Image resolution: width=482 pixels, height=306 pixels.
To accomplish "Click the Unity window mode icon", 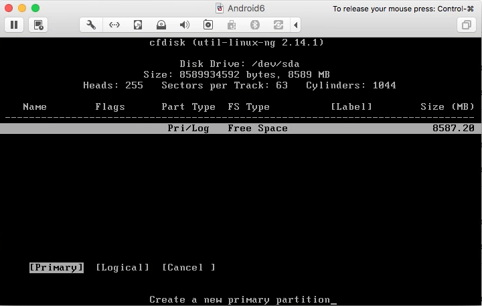I will pos(467,25).
